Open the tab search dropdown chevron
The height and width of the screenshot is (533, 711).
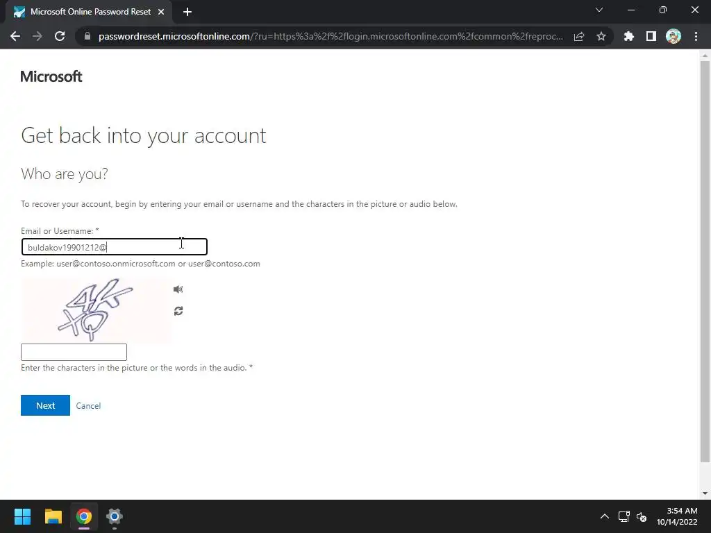pos(599,10)
